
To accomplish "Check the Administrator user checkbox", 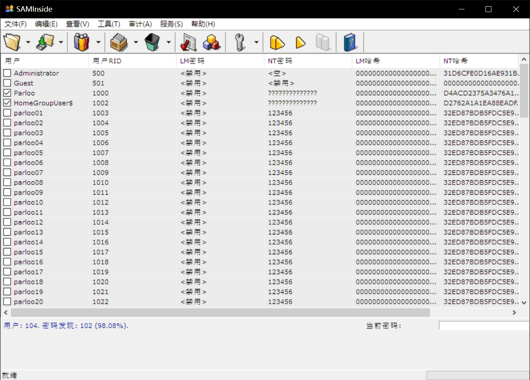I will pos(7,73).
